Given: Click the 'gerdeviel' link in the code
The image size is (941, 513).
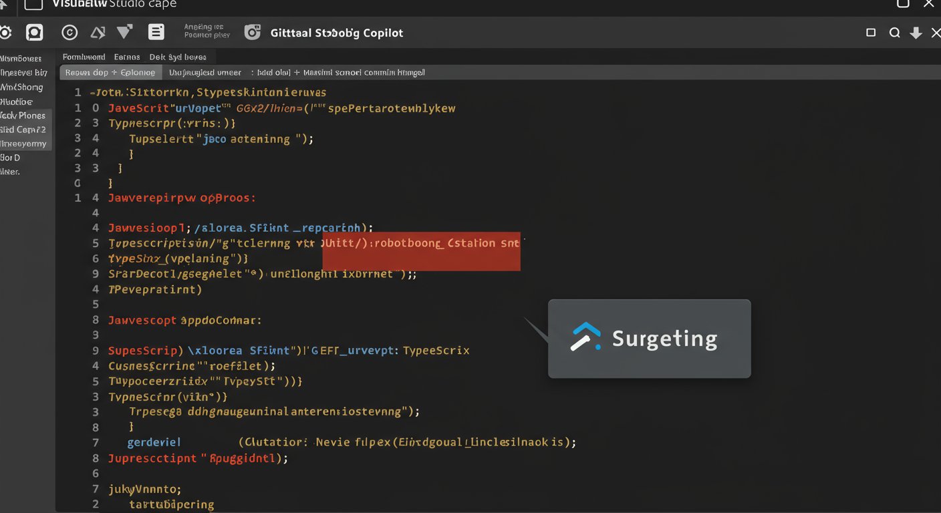Looking at the screenshot, I should coord(154,442).
